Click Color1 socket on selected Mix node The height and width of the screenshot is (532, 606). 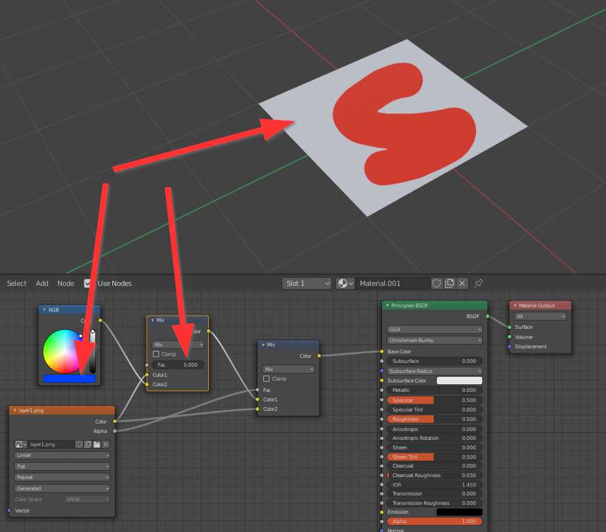[x=147, y=375]
